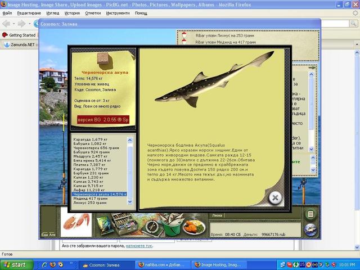Switch to Созопол: Залива taskbar window
Image resolution: width=360 pixels, height=270 pixels.
pos(106,265)
